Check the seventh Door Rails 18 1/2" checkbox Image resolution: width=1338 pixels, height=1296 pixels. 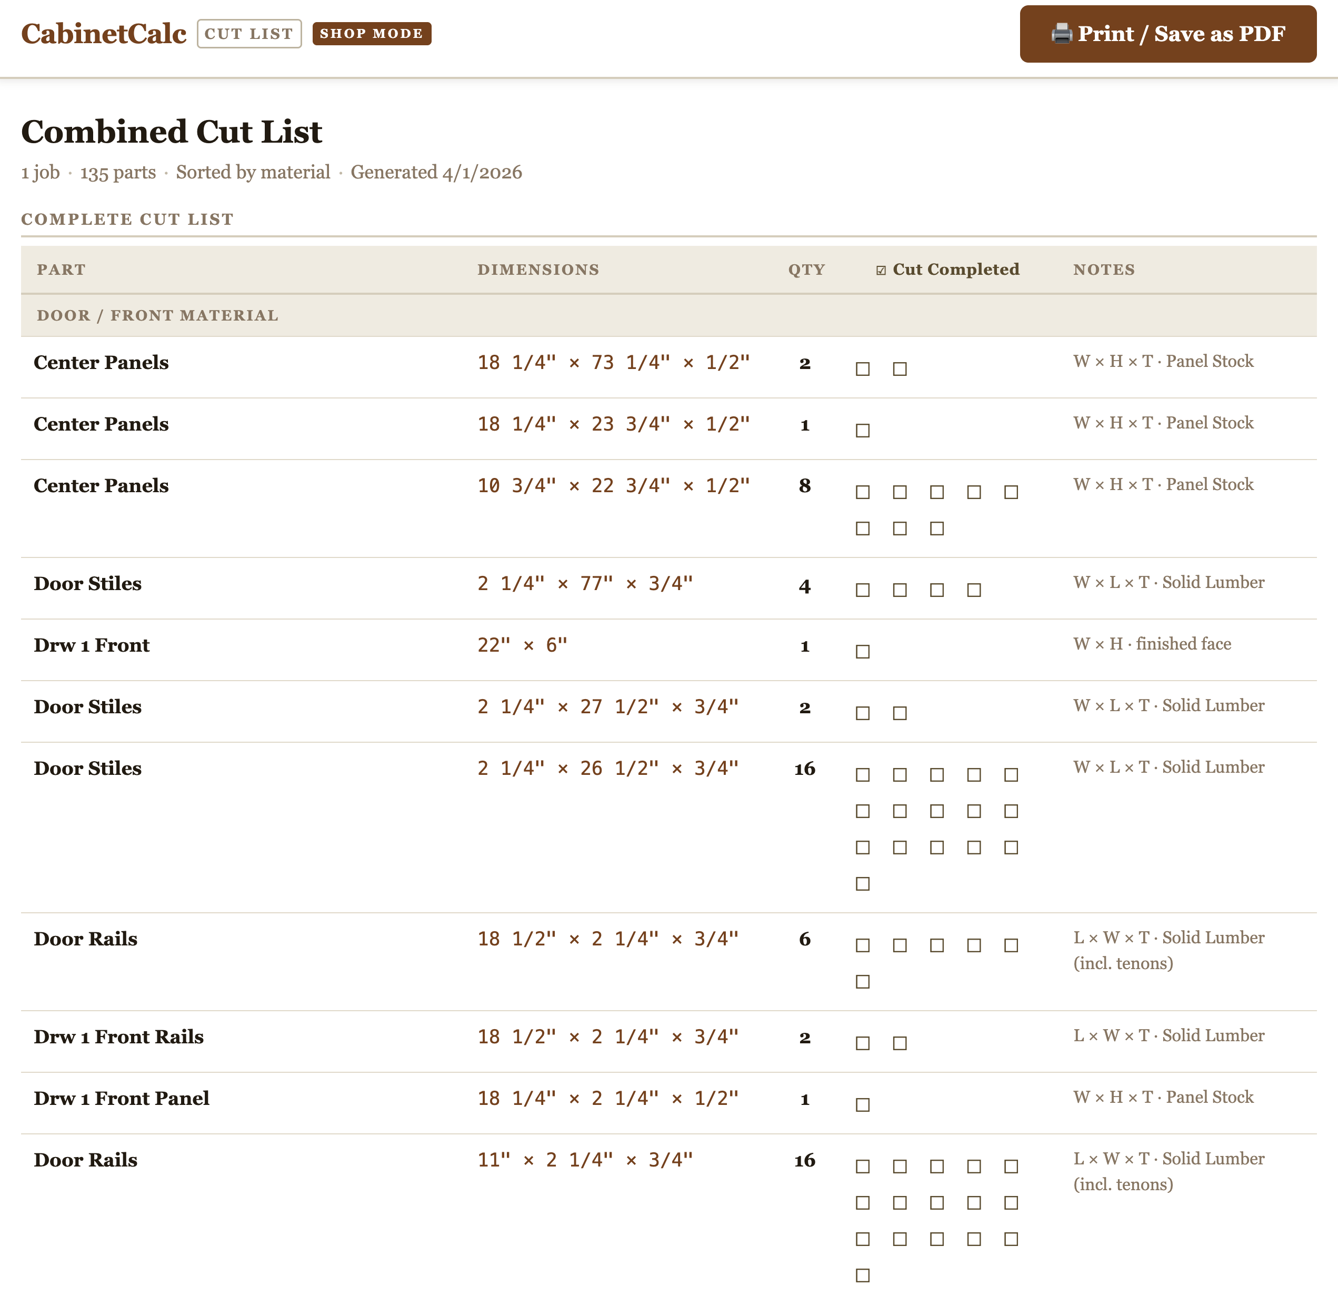pyautogui.click(x=862, y=981)
